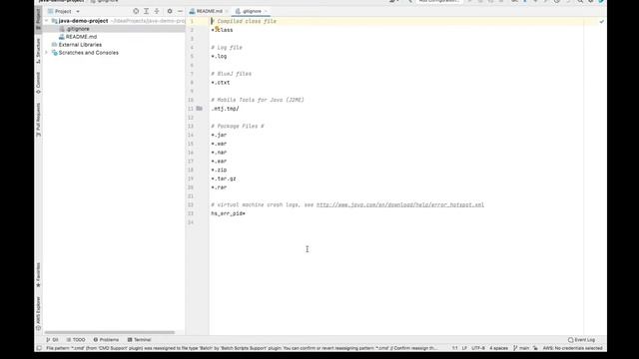Open the Project tool window stripe
Image resolution: width=639 pixels, height=359 pixels.
tap(38, 19)
